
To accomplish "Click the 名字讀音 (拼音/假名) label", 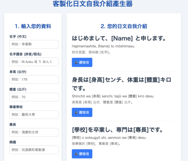I will pyautogui.click(x=25, y=54).
